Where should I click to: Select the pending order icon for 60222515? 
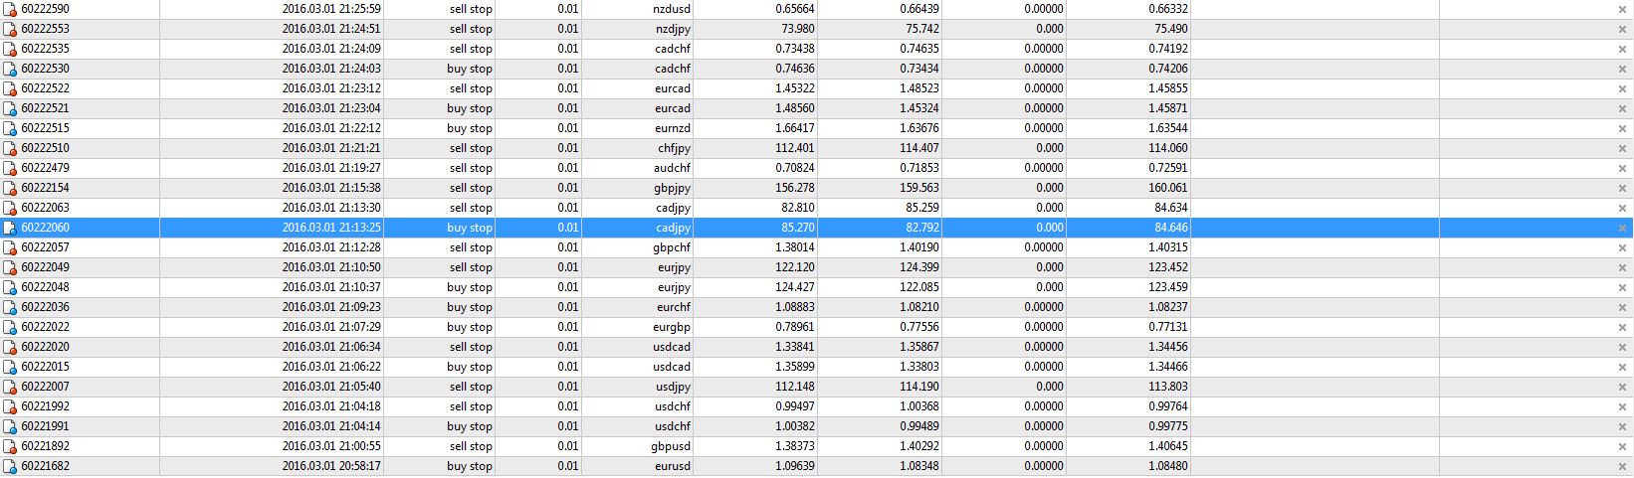pos(10,128)
